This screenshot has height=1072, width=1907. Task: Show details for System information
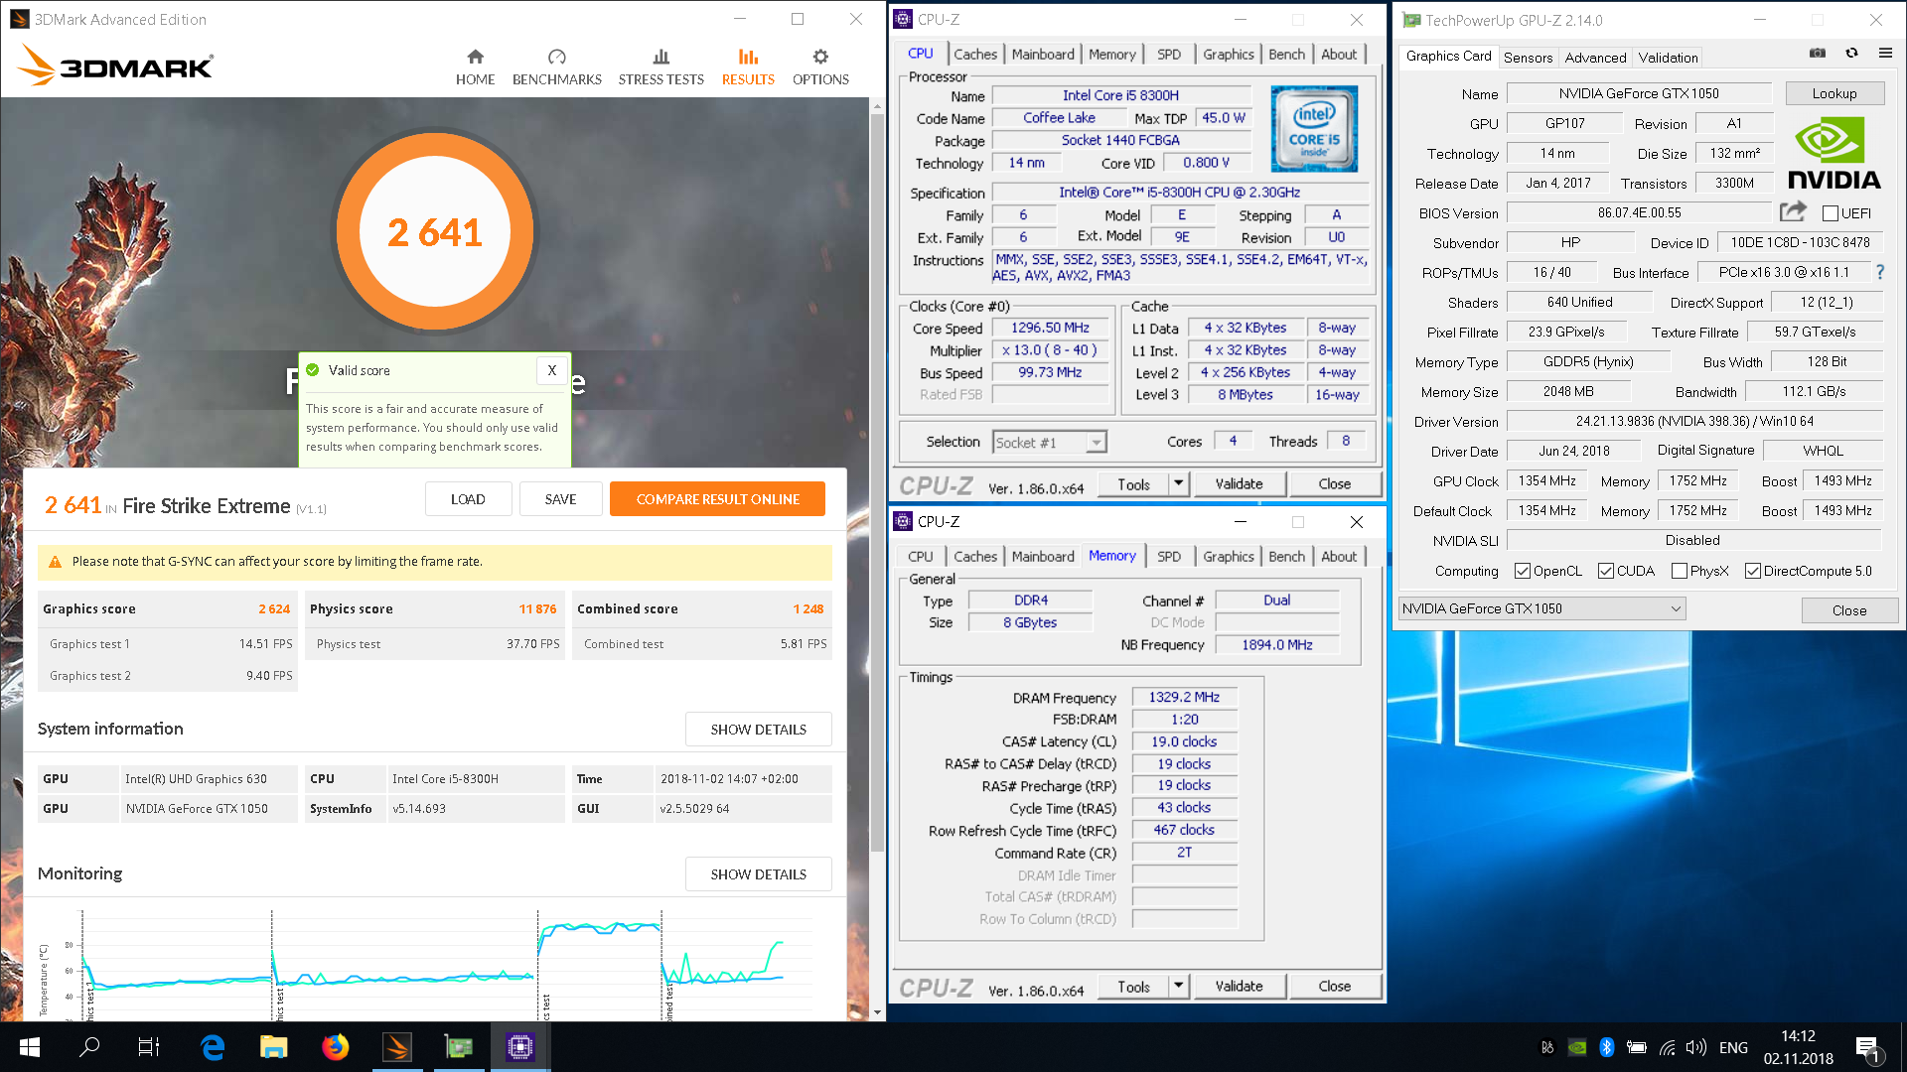point(759,730)
